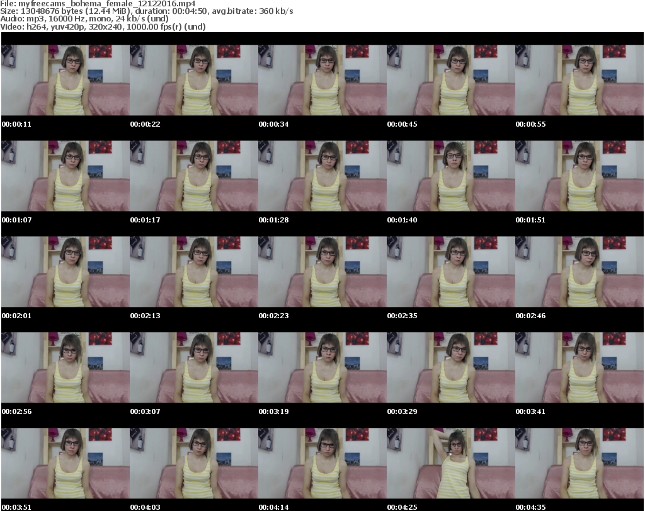Open the thumbnail at 00:02:23
The image size is (645, 511).
(322, 272)
